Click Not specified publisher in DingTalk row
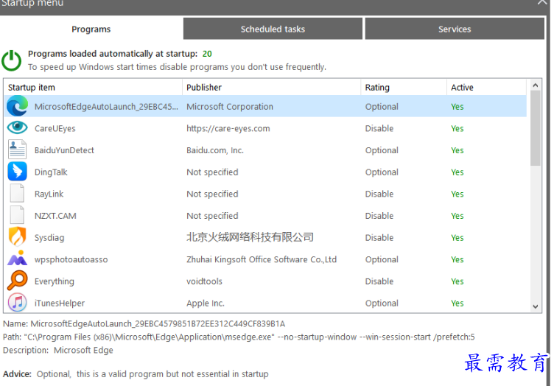Image resolution: width=554 pixels, height=386 pixels. point(212,172)
